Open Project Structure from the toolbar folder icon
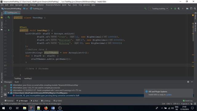Screen dimensions: 197x111 (x=187, y=9)
